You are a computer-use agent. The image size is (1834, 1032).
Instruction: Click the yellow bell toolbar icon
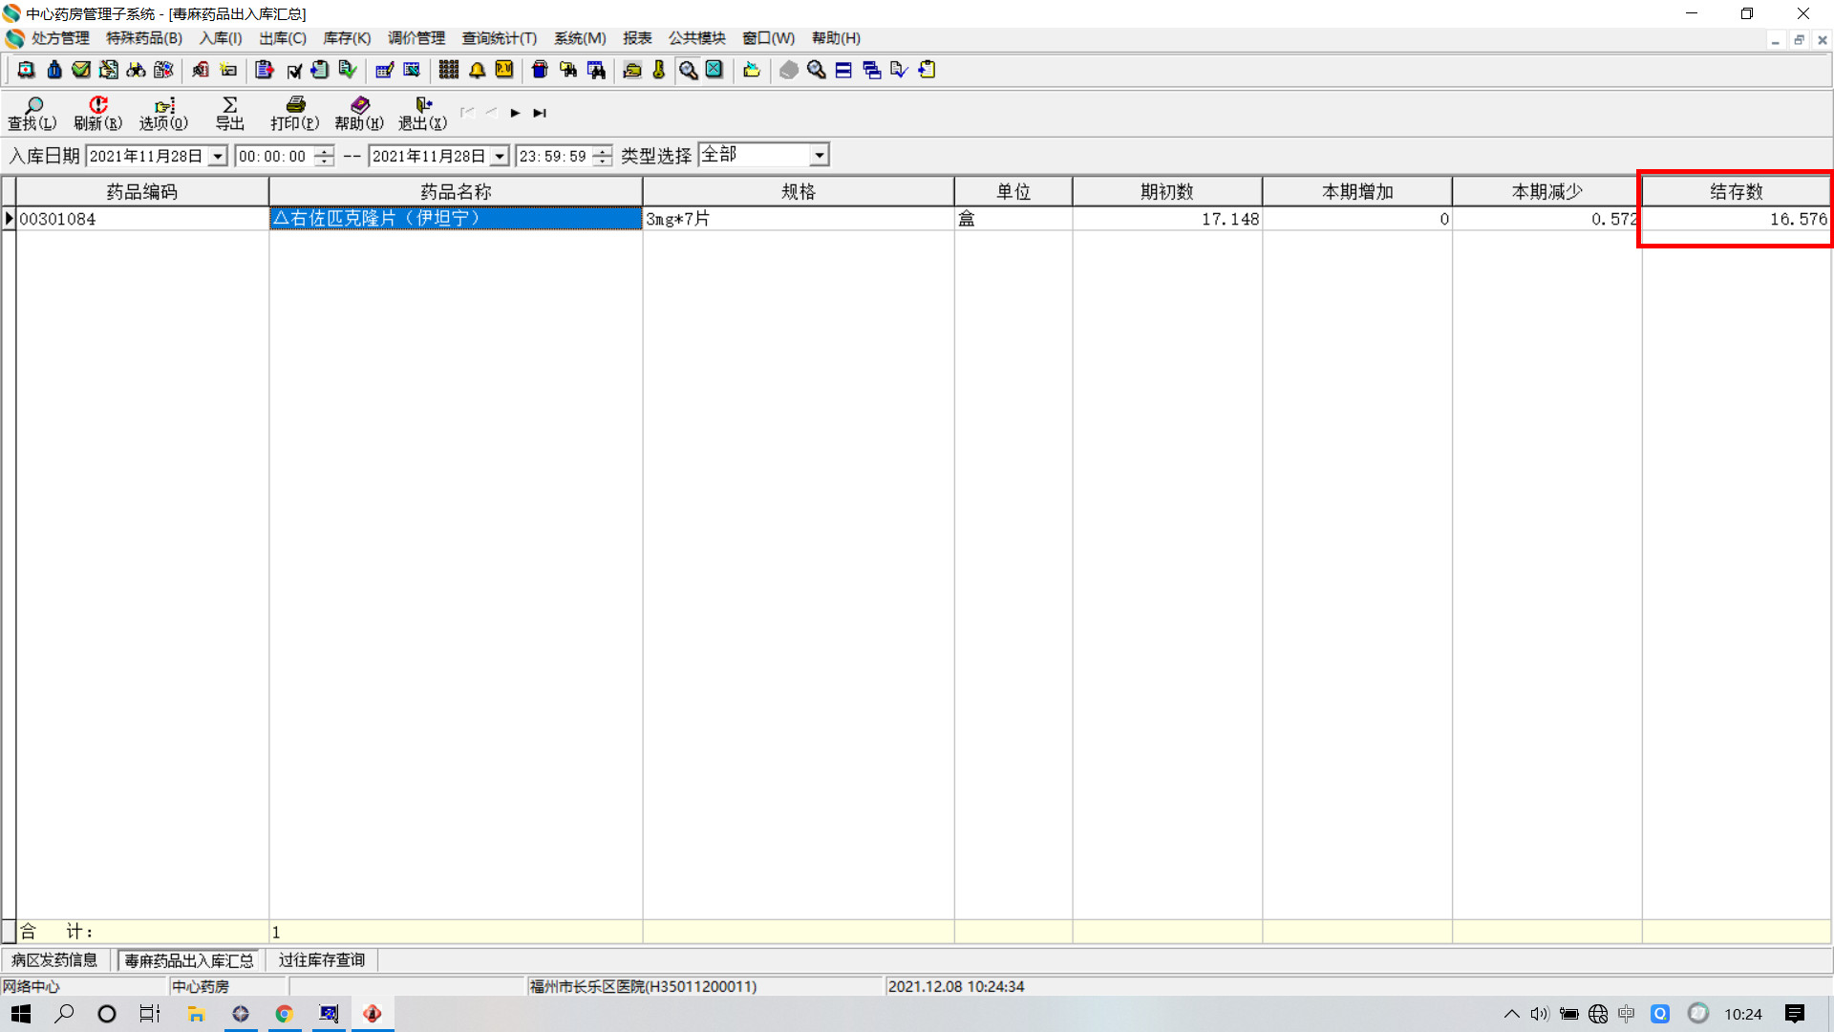coord(477,70)
